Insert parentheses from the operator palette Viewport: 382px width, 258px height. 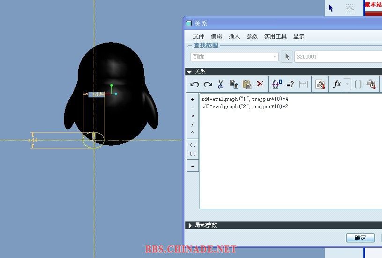click(193, 145)
